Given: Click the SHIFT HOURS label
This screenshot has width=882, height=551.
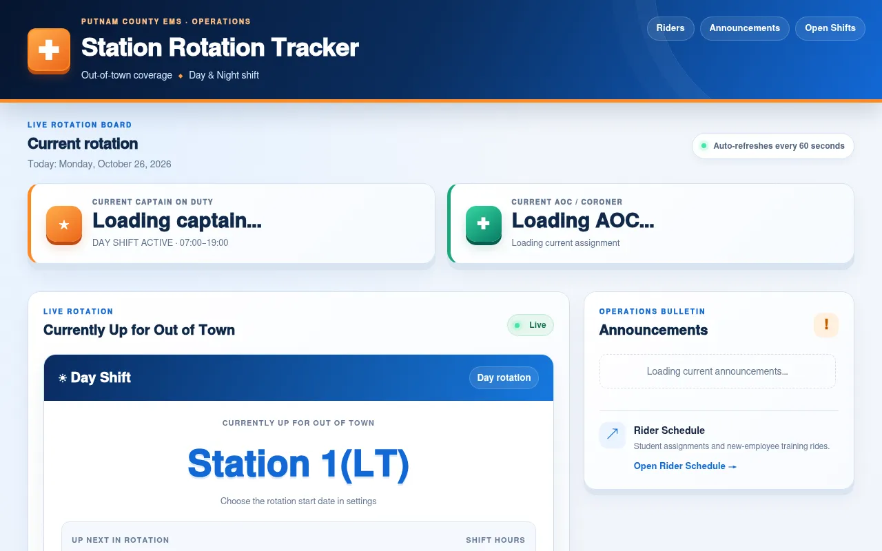Looking at the screenshot, I should [x=495, y=540].
